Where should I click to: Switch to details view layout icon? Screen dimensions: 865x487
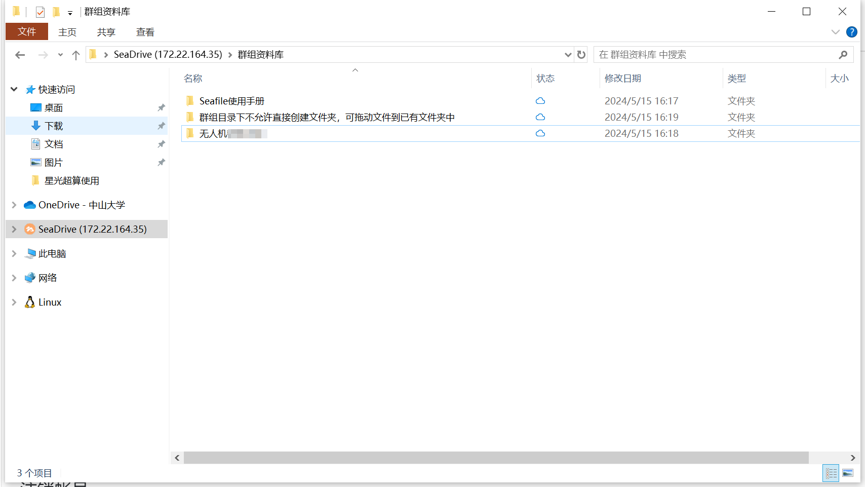tap(831, 473)
